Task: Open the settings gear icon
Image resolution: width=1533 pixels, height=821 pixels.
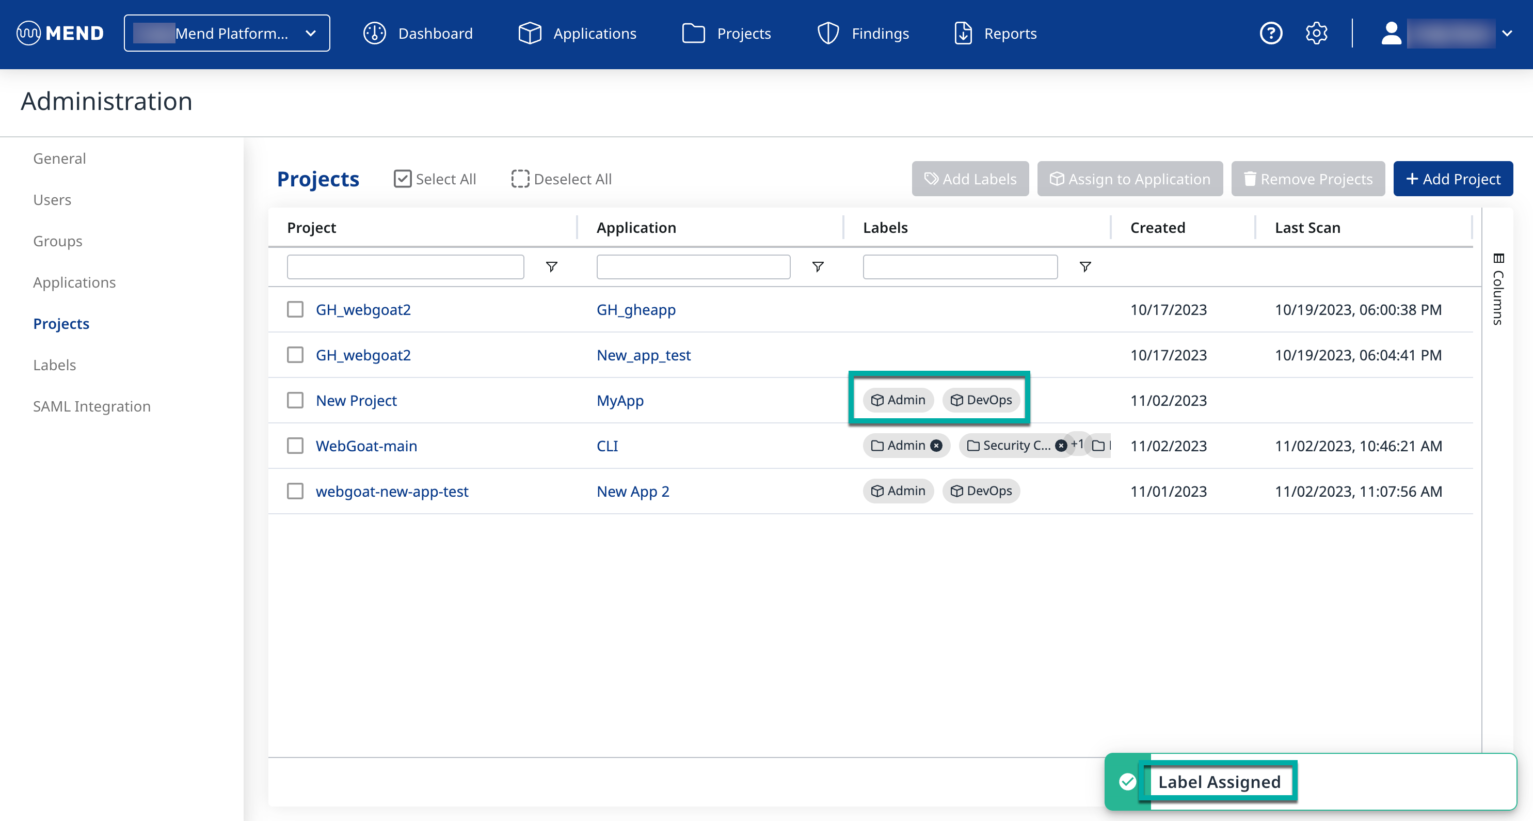Action: [1316, 34]
